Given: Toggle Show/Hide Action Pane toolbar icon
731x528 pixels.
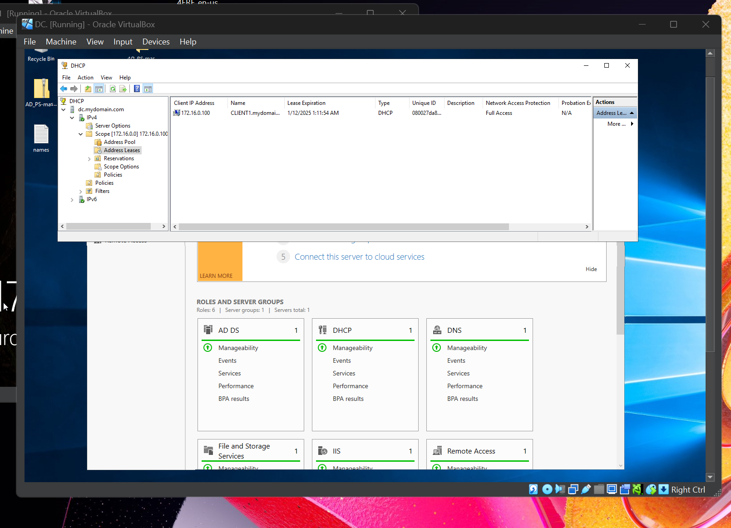Looking at the screenshot, I should (148, 89).
